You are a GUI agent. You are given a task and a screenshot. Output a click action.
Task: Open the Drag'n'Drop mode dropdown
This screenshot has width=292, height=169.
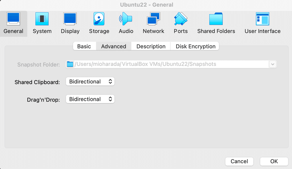coord(90,99)
